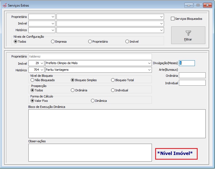Screen dimensions: 215x169
Task: Click the Filtrar funnel button
Action: click(188, 35)
